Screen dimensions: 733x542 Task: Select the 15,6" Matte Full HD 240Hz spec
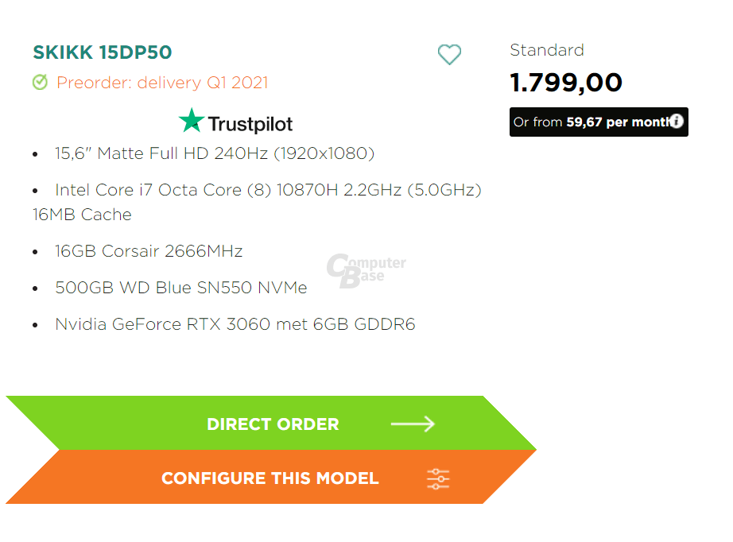[x=215, y=153]
